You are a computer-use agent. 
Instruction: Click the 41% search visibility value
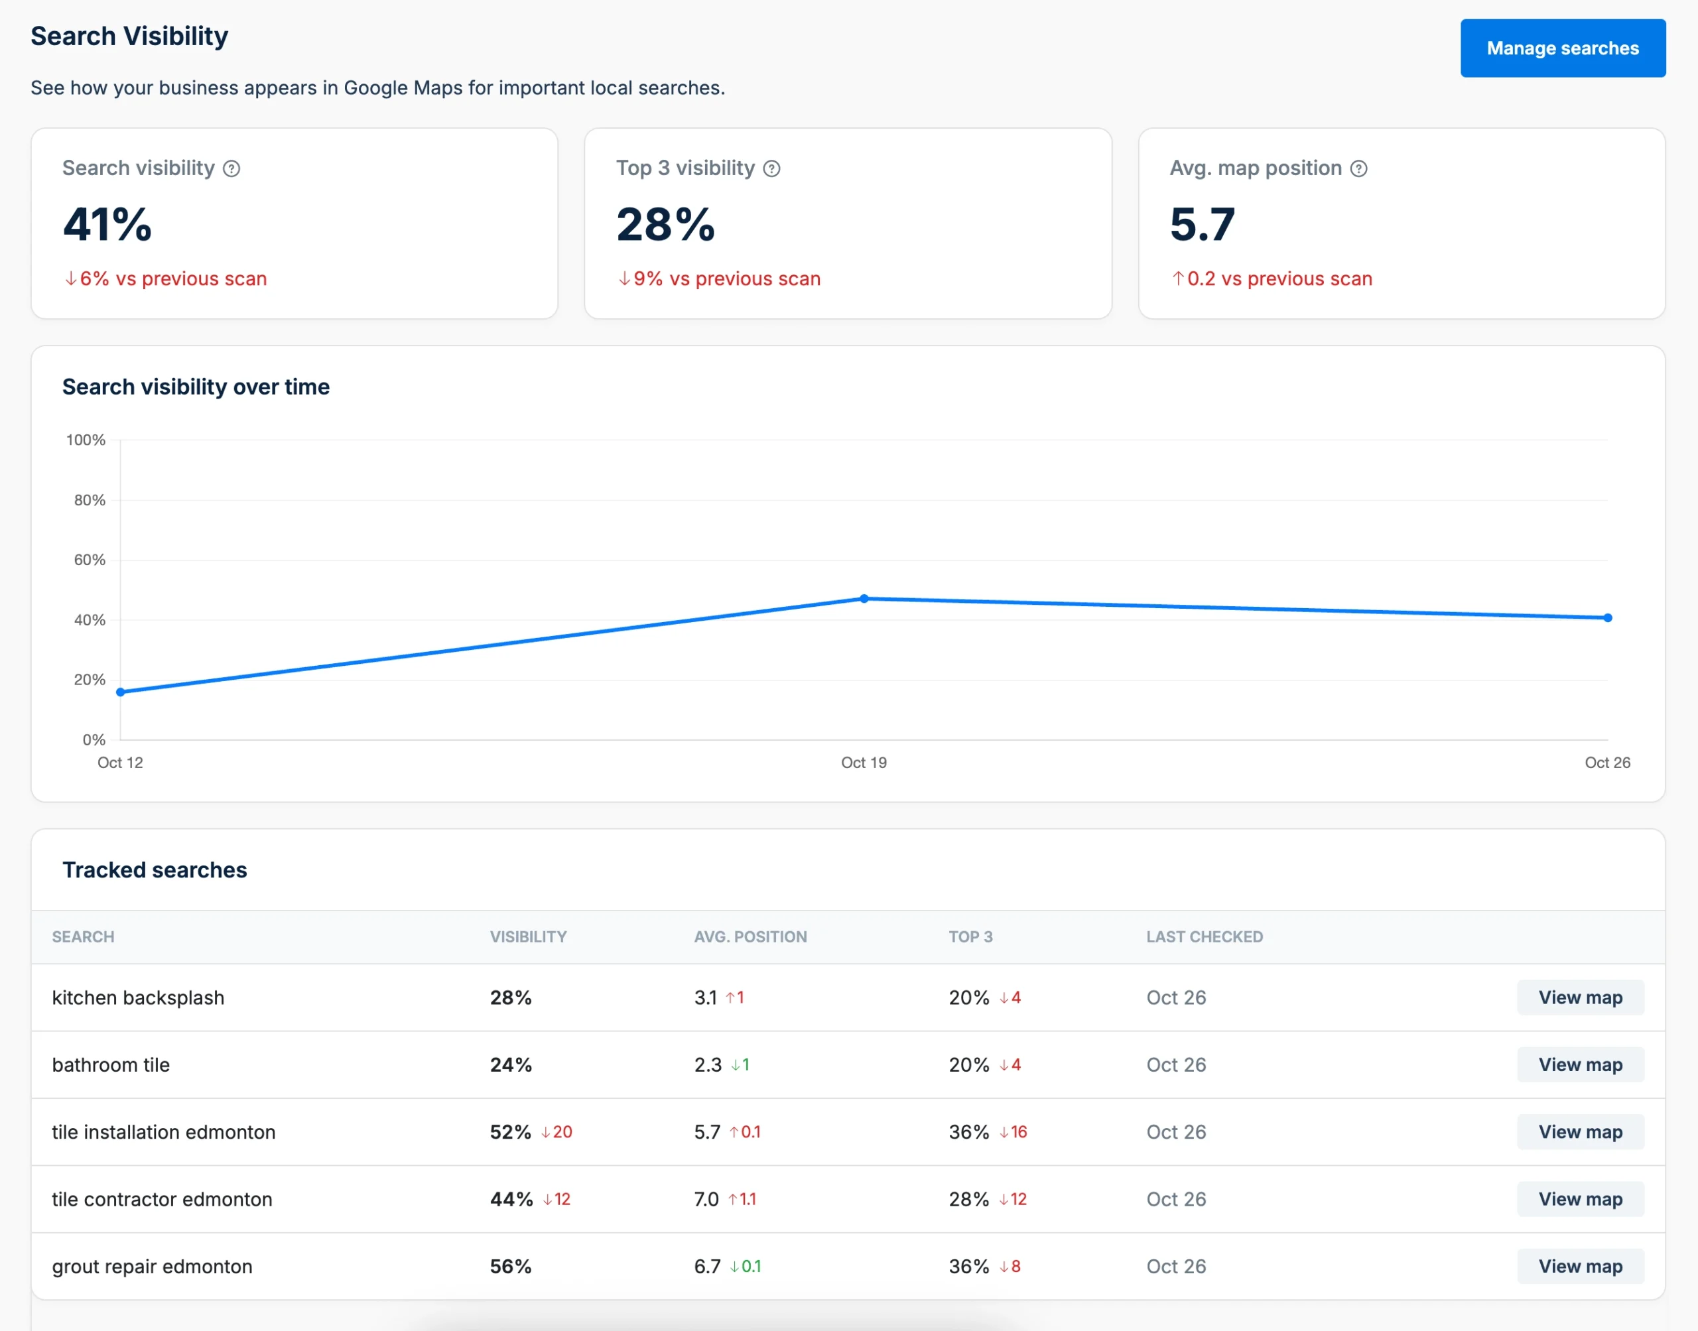[x=107, y=224]
